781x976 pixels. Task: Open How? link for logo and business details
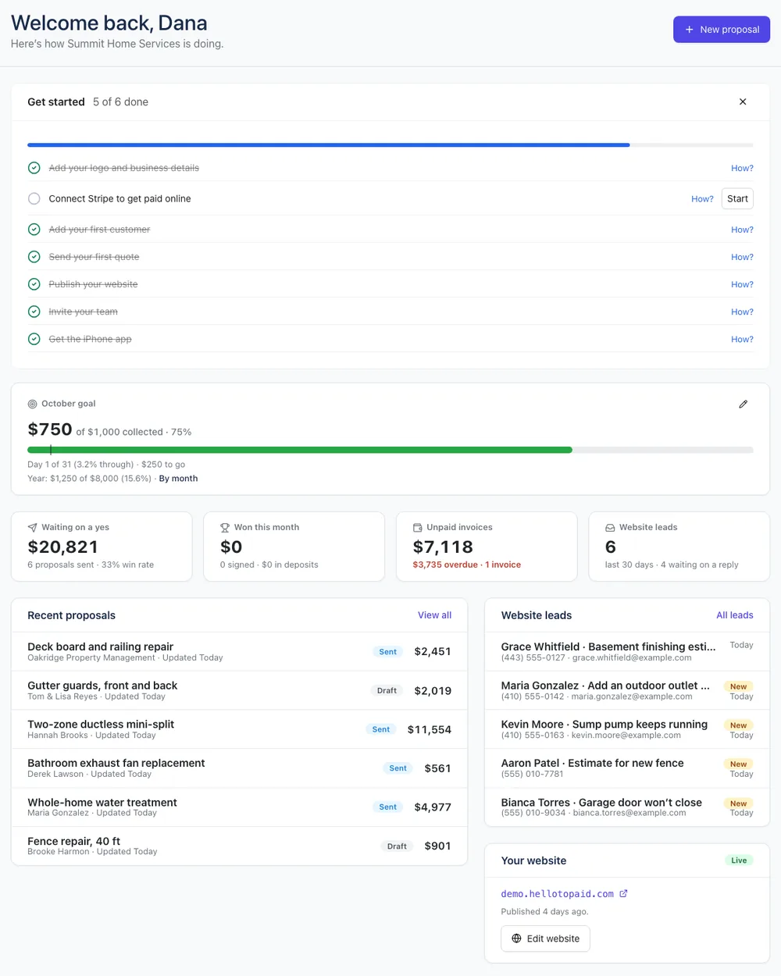pyautogui.click(x=742, y=168)
